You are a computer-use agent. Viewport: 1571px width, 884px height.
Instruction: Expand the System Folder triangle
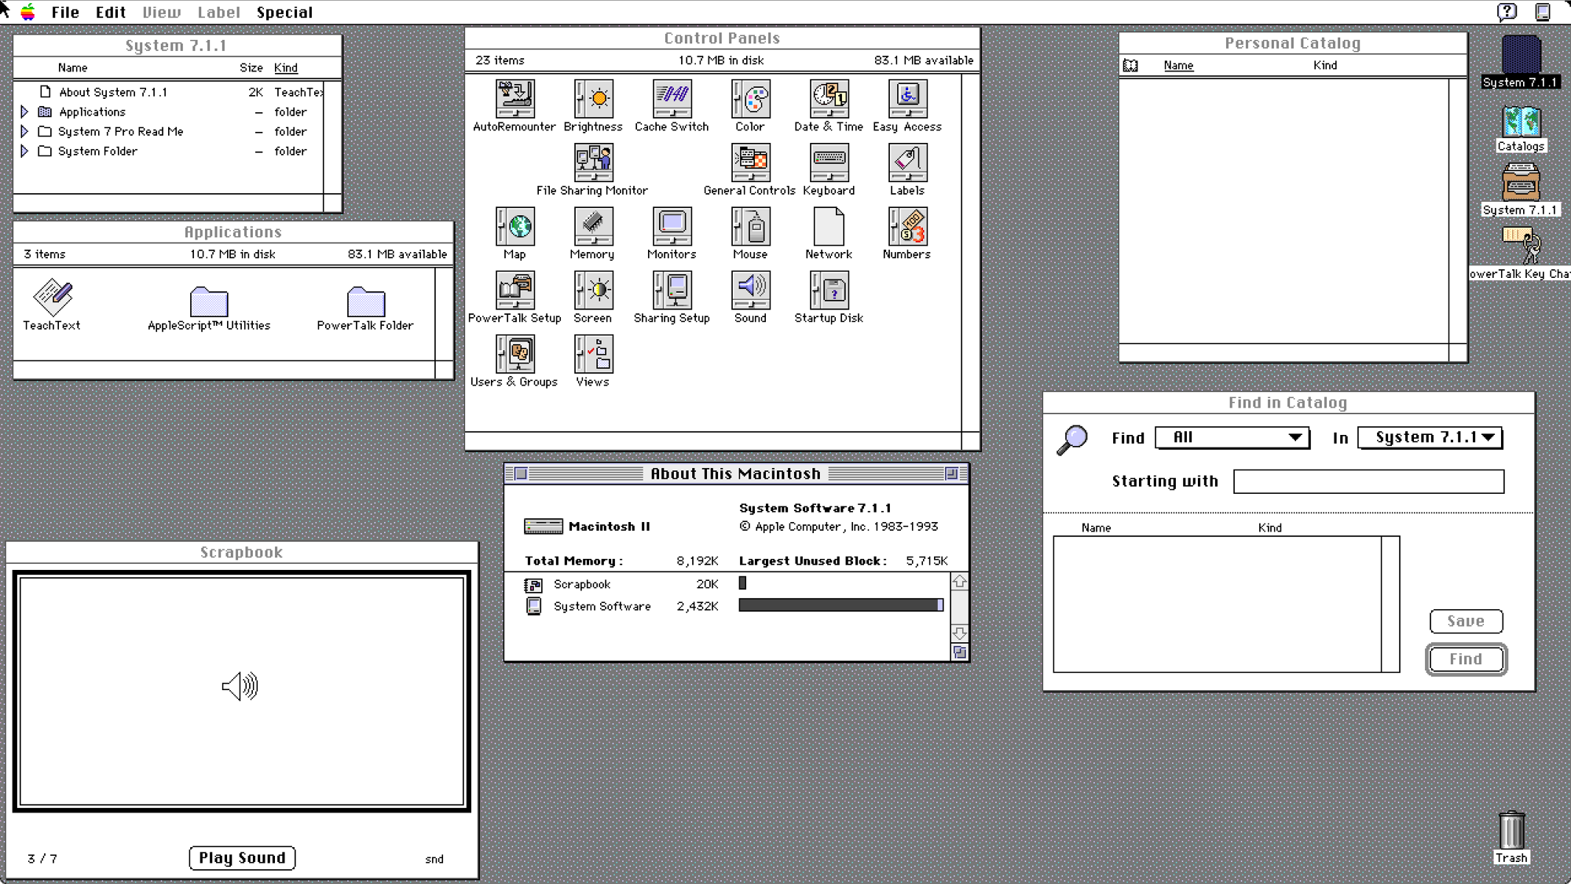coord(24,151)
